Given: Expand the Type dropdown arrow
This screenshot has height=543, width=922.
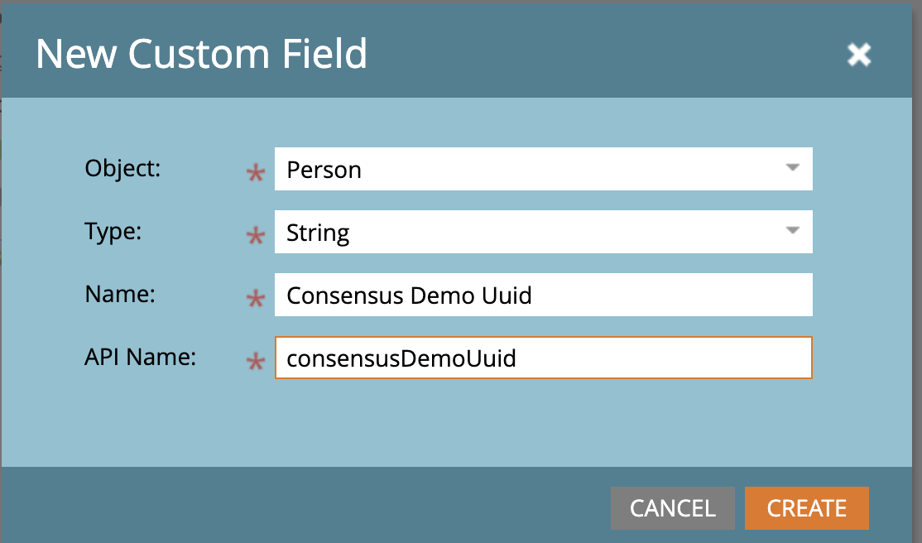Looking at the screenshot, I should pyautogui.click(x=793, y=231).
